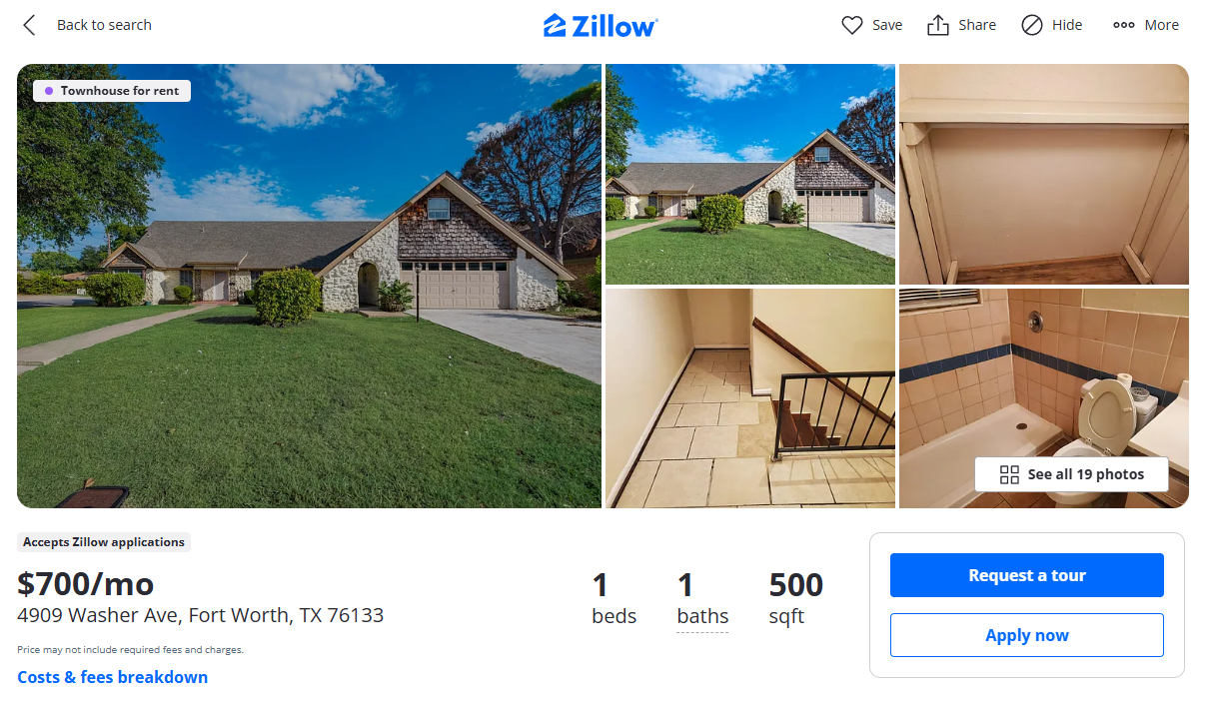The width and height of the screenshot is (1212, 702).
Task: Click the underlined baths label
Action: tap(702, 616)
